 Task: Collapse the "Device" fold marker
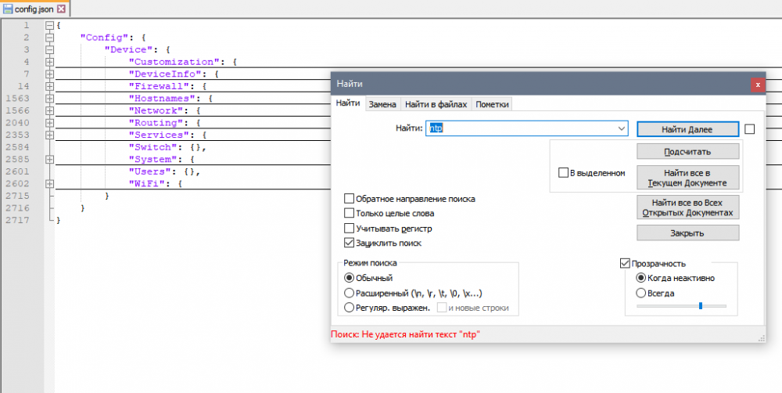[49, 49]
